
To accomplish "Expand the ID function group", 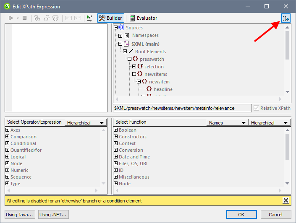I will click(x=116, y=170).
